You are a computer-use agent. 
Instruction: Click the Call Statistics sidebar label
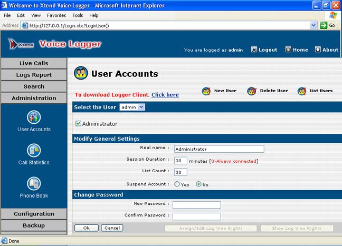pyautogui.click(x=34, y=163)
